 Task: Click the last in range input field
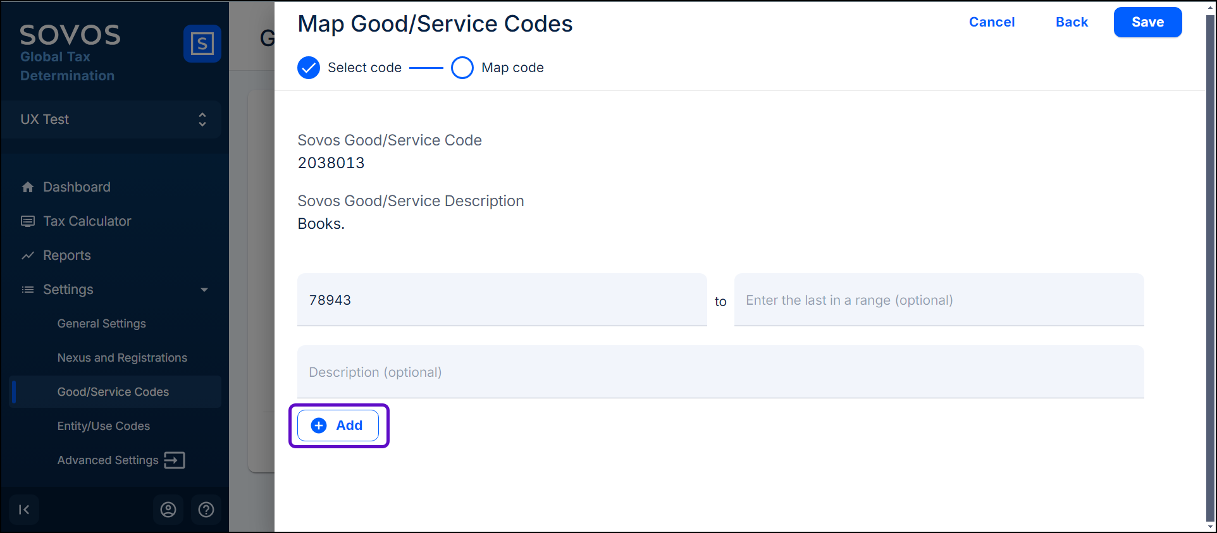939,300
